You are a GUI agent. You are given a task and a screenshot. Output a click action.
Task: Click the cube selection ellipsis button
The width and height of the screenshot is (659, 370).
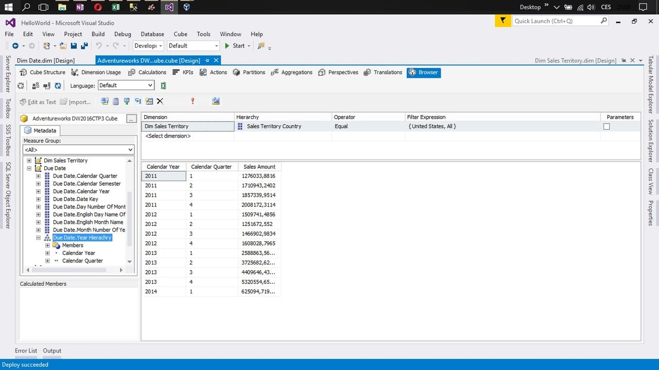pos(131,118)
